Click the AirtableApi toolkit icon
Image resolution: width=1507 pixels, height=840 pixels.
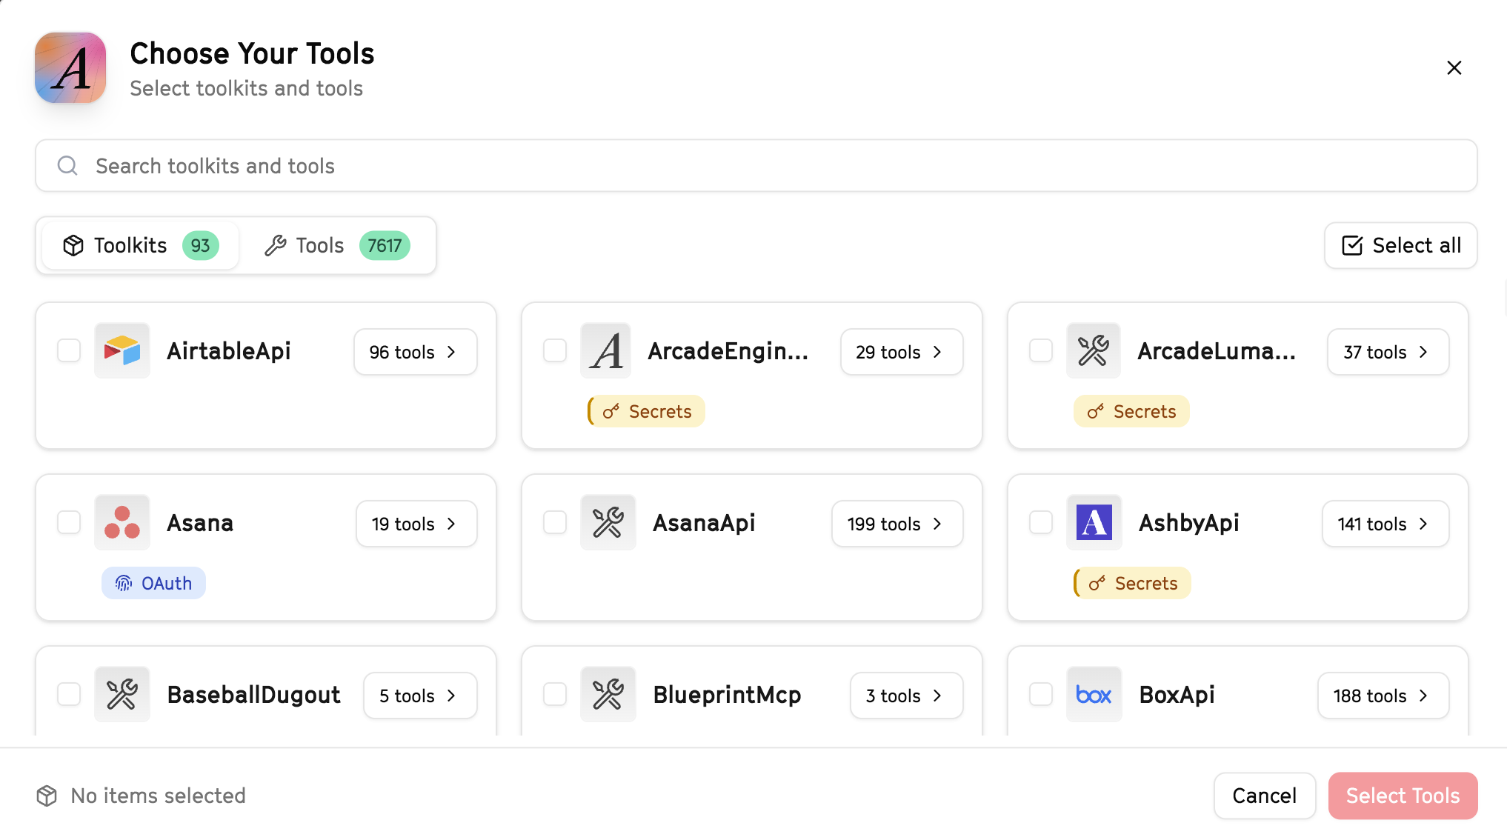pos(122,350)
